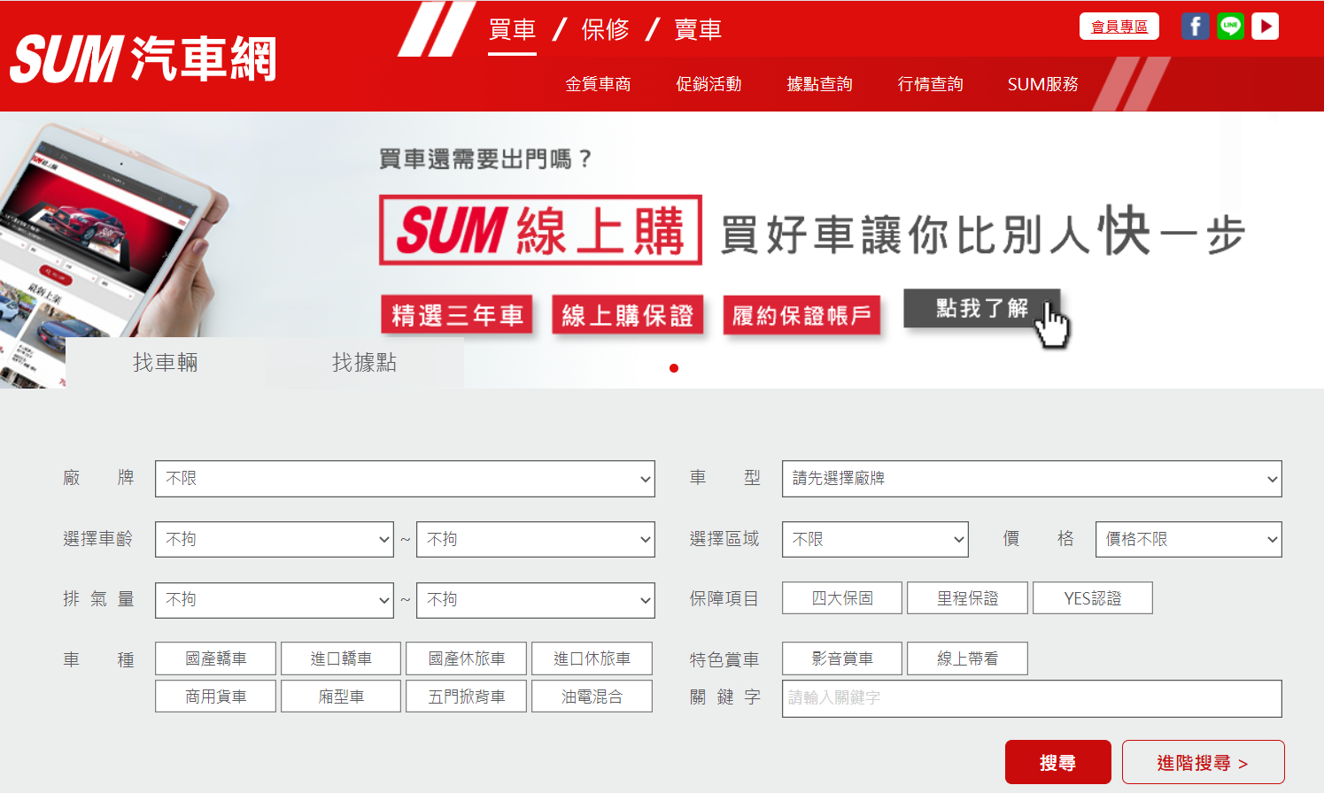
Task: Expand the 廠牌 brand dropdown
Action: click(x=405, y=479)
